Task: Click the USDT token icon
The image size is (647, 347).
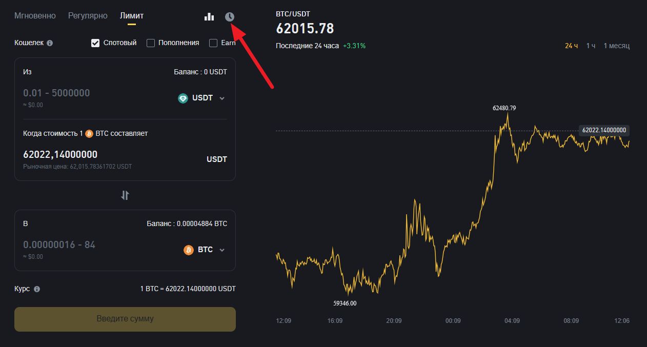Action: click(183, 98)
